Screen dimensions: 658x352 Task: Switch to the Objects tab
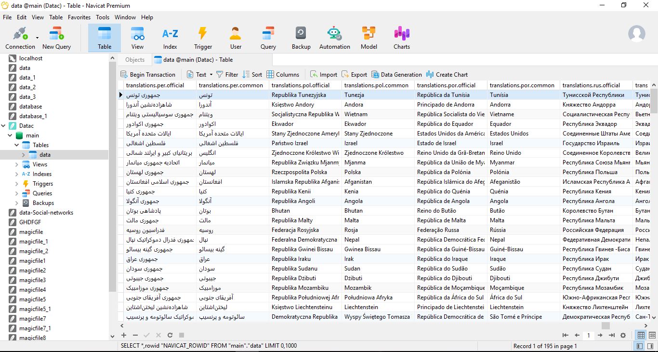(134, 60)
